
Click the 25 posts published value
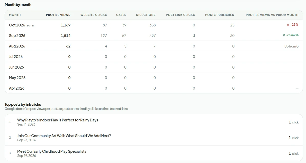[232, 25]
